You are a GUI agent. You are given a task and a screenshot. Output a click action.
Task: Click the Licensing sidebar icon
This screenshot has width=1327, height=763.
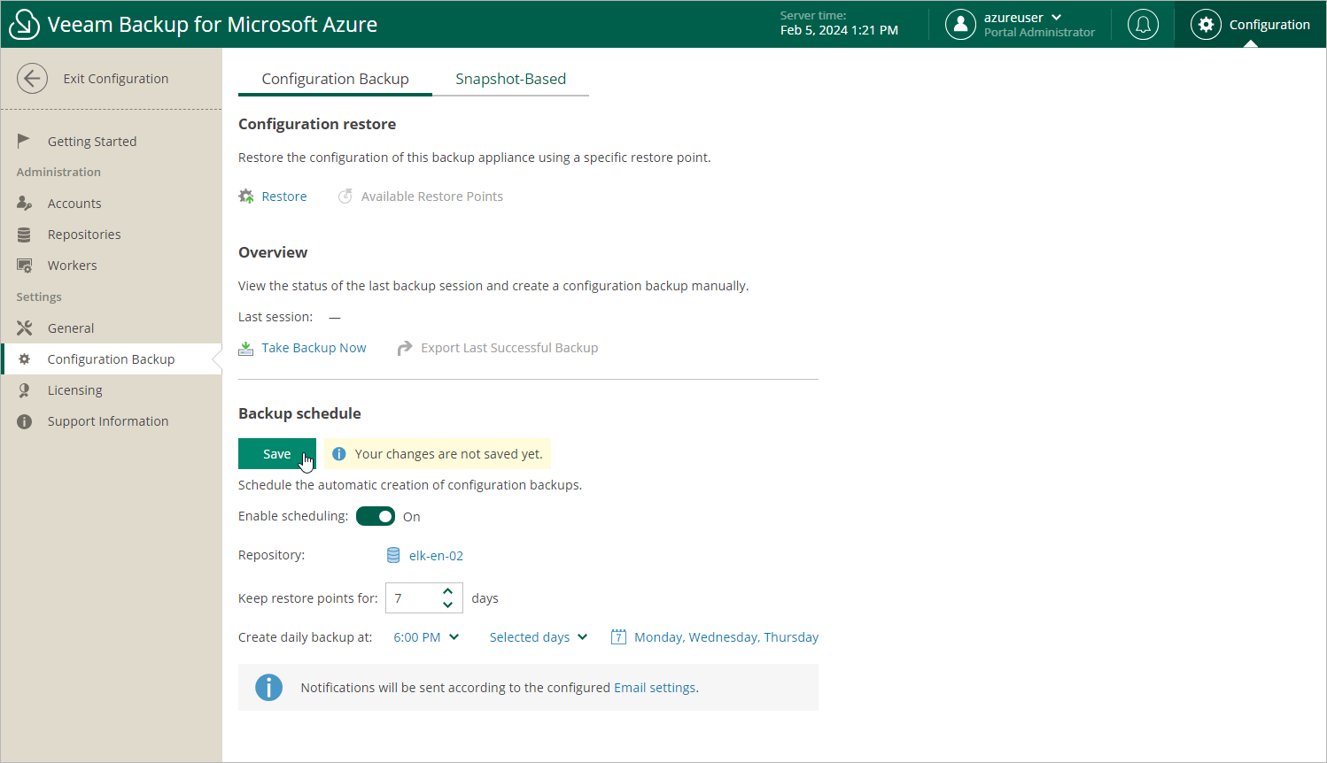(x=24, y=390)
